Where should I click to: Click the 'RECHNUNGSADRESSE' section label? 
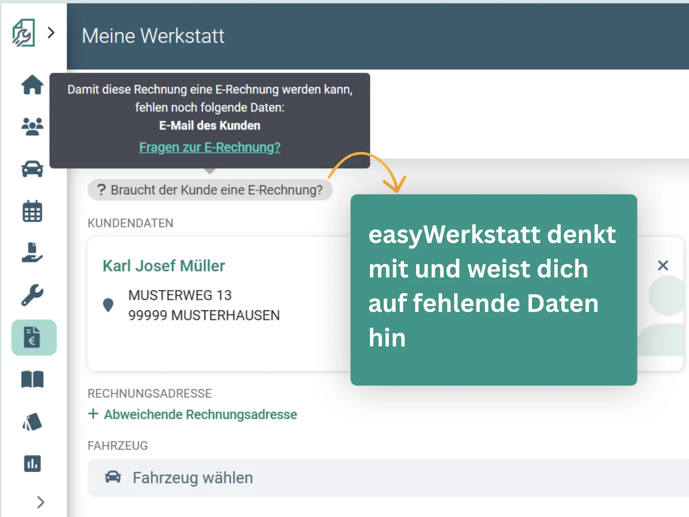point(150,394)
